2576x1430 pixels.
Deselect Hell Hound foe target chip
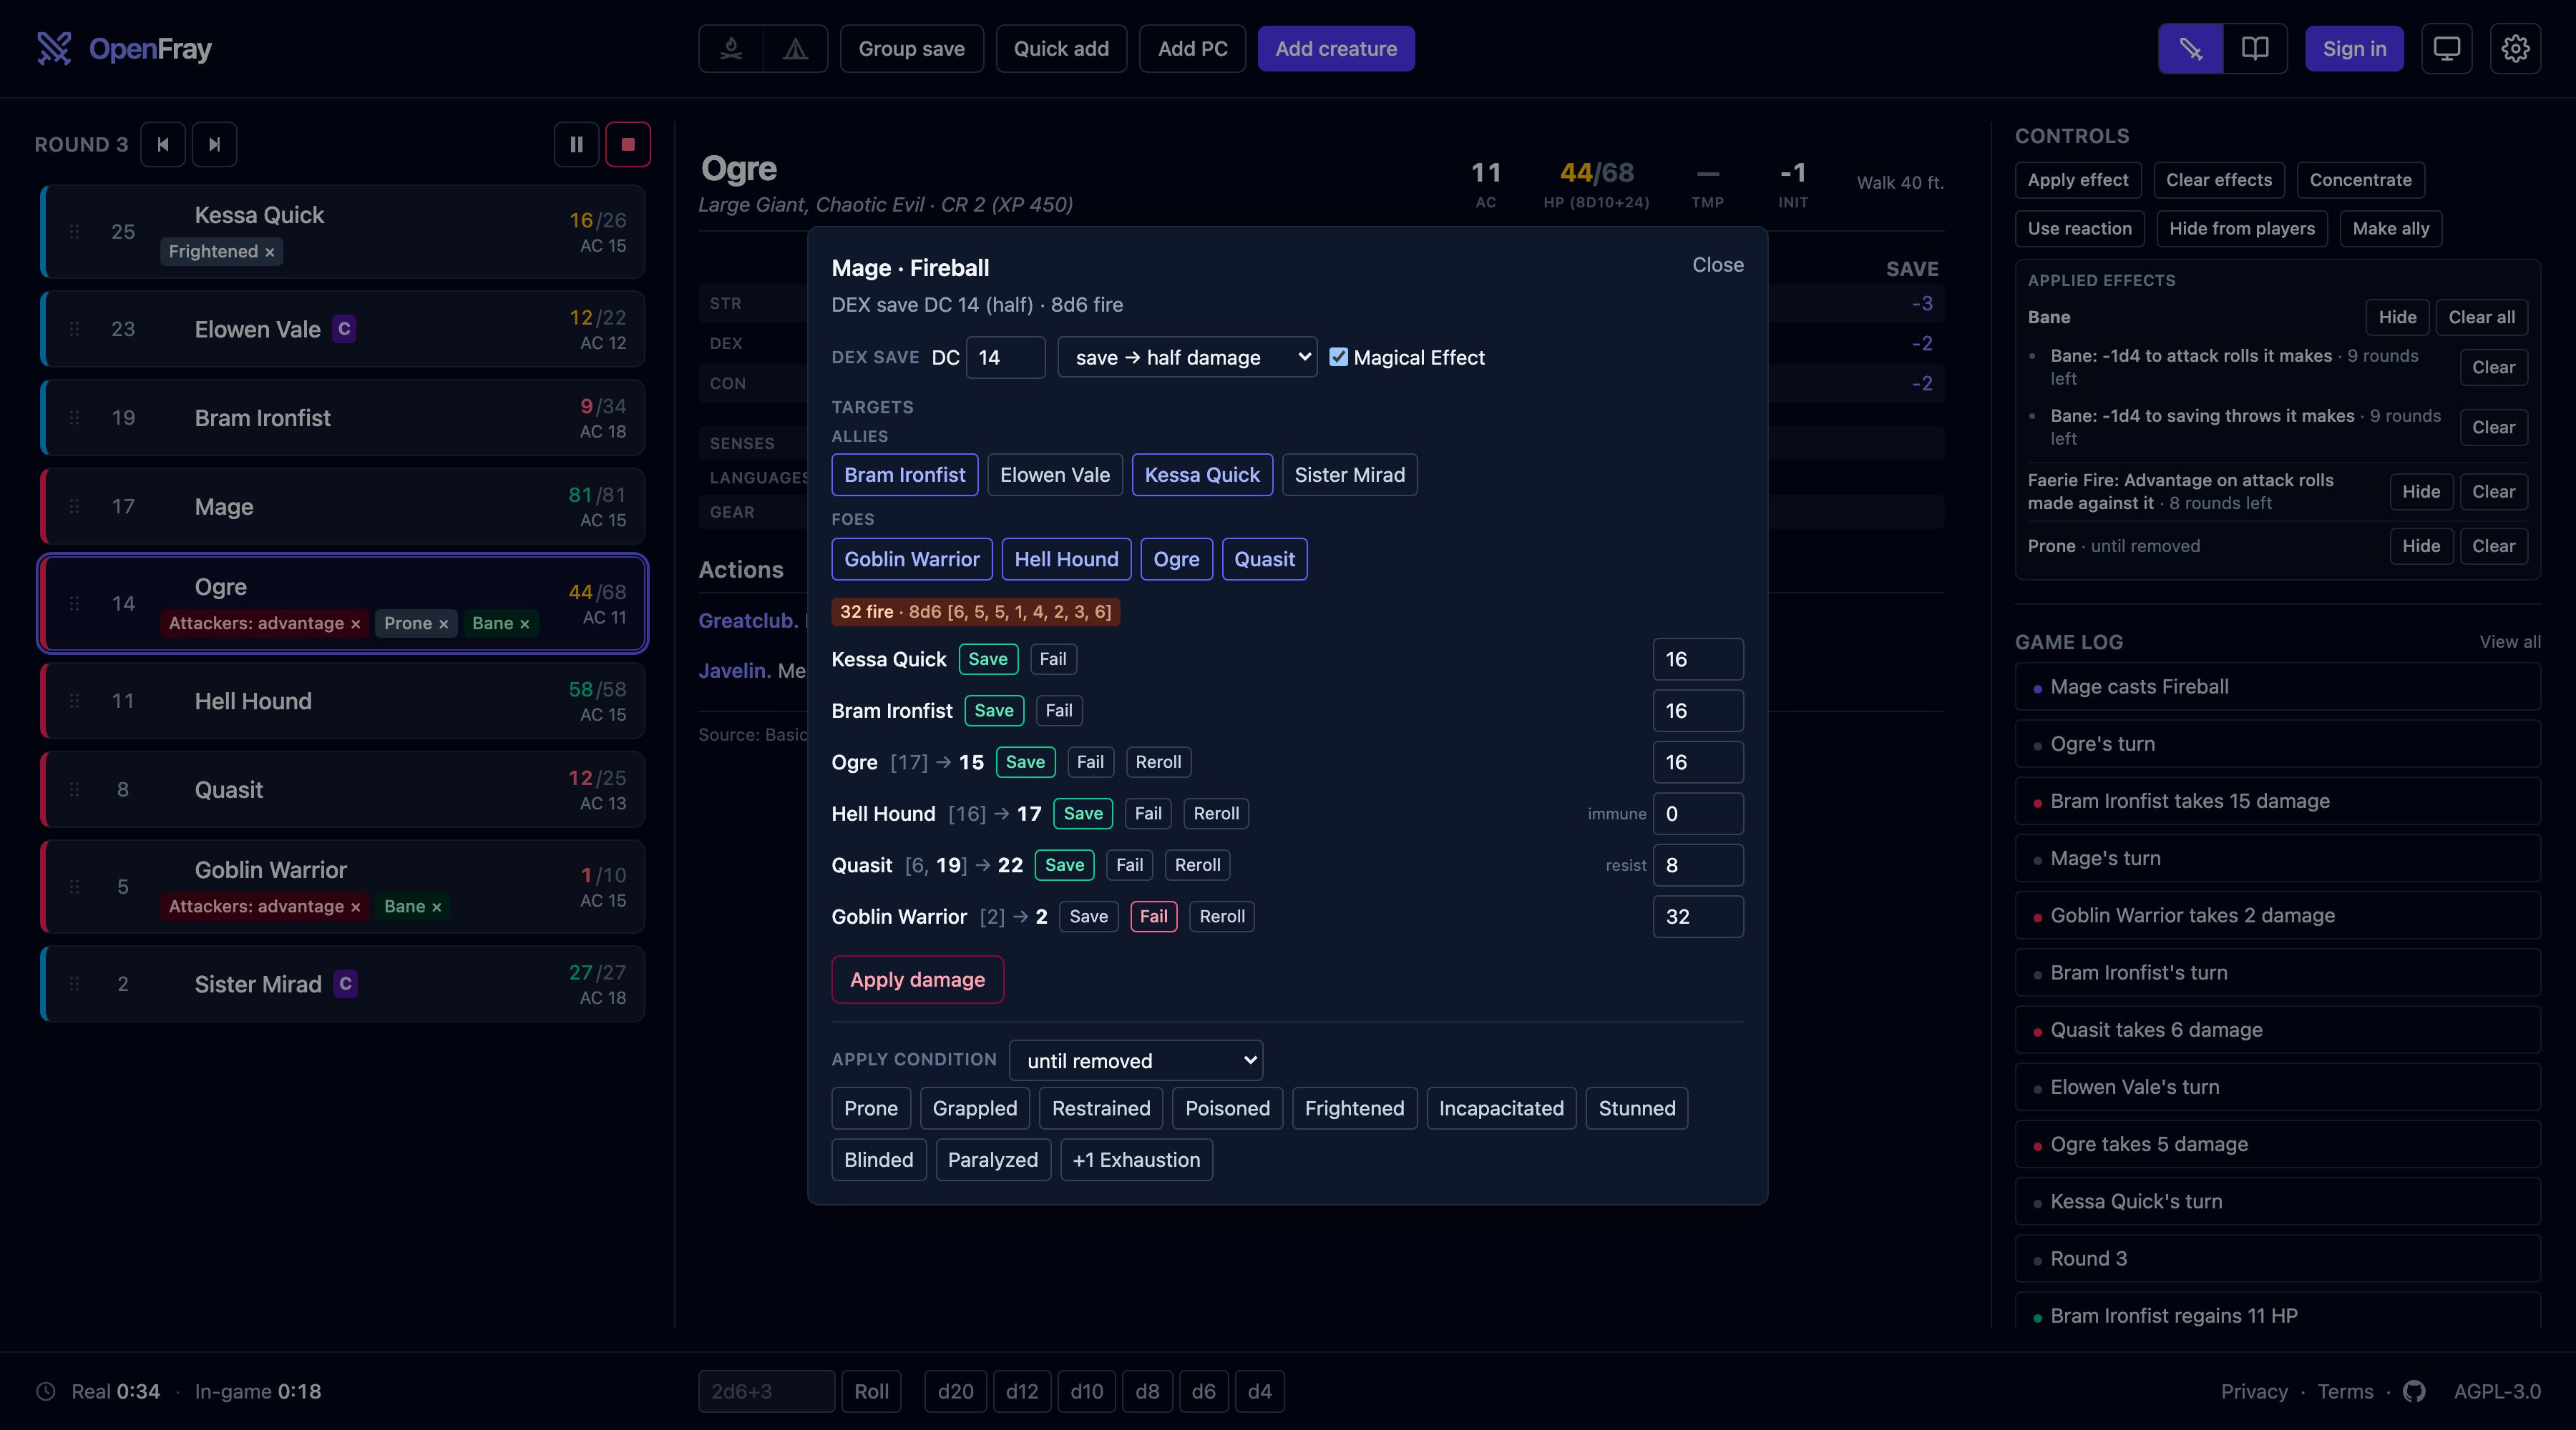(x=1066, y=558)
